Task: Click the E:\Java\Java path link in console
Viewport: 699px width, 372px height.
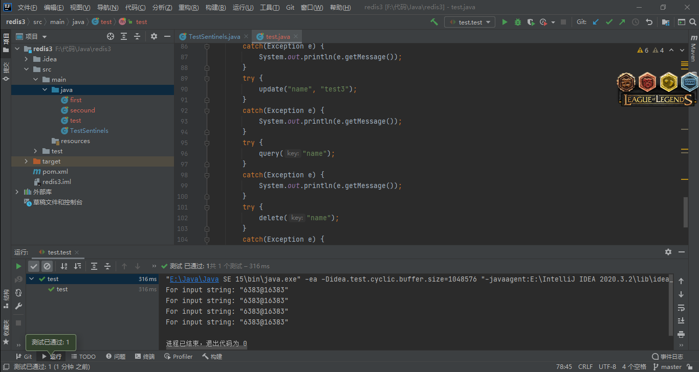Action: click(194, 279)
